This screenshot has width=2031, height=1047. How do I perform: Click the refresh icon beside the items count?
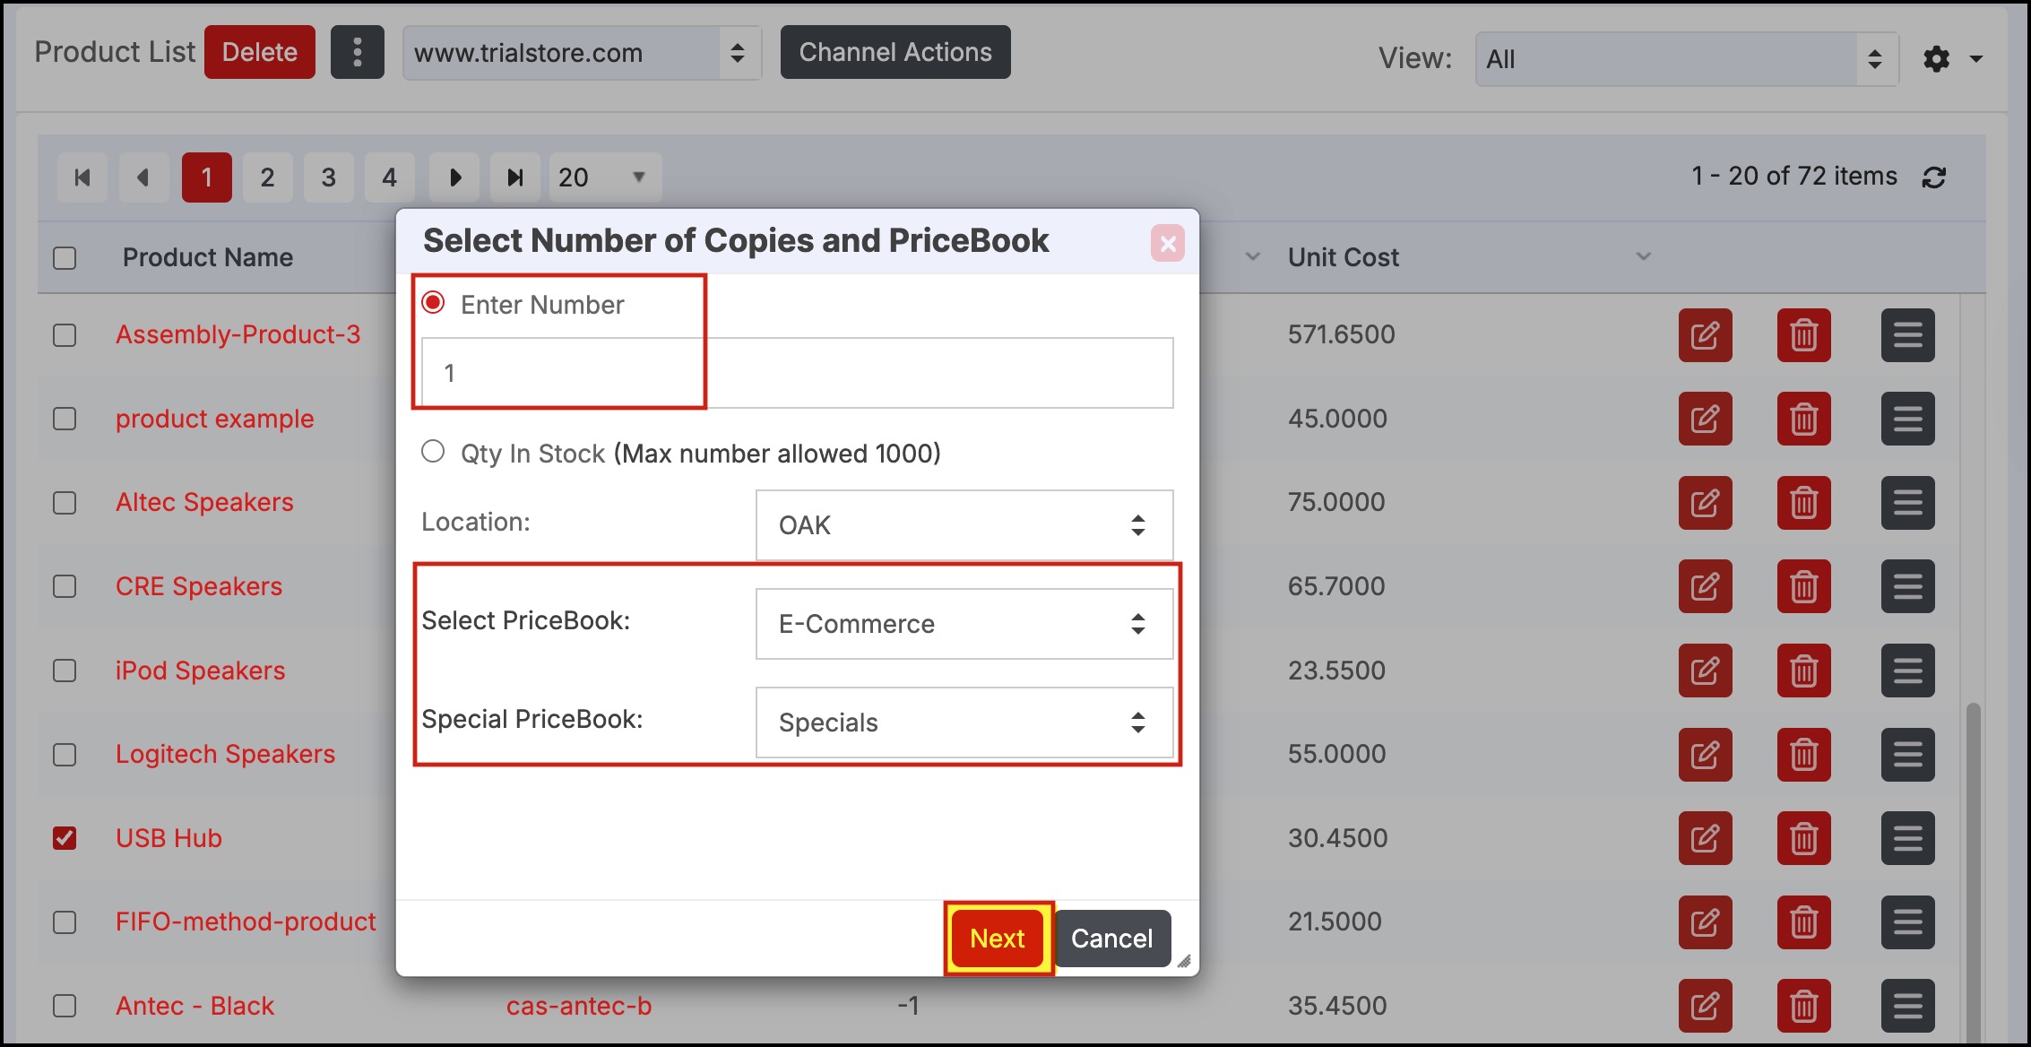(1933, 177)
